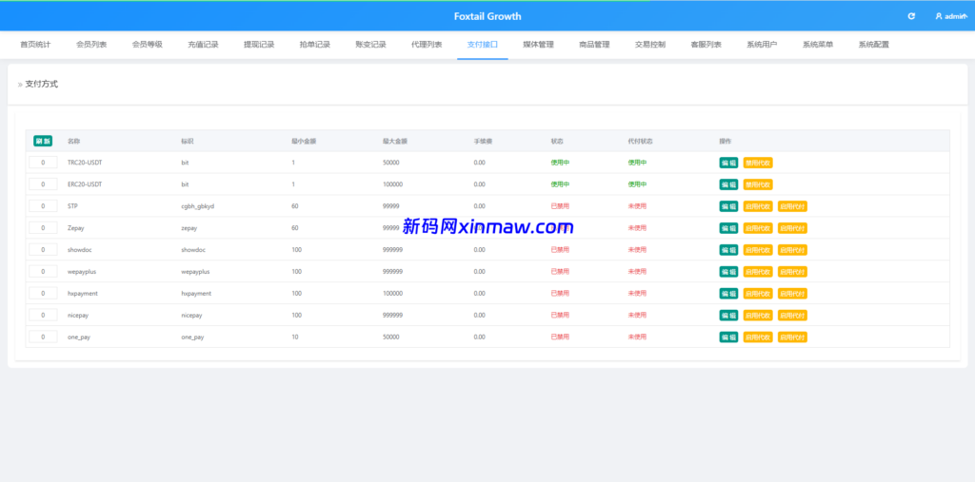Open the 系统用户 tab

(x=763, y=45)
